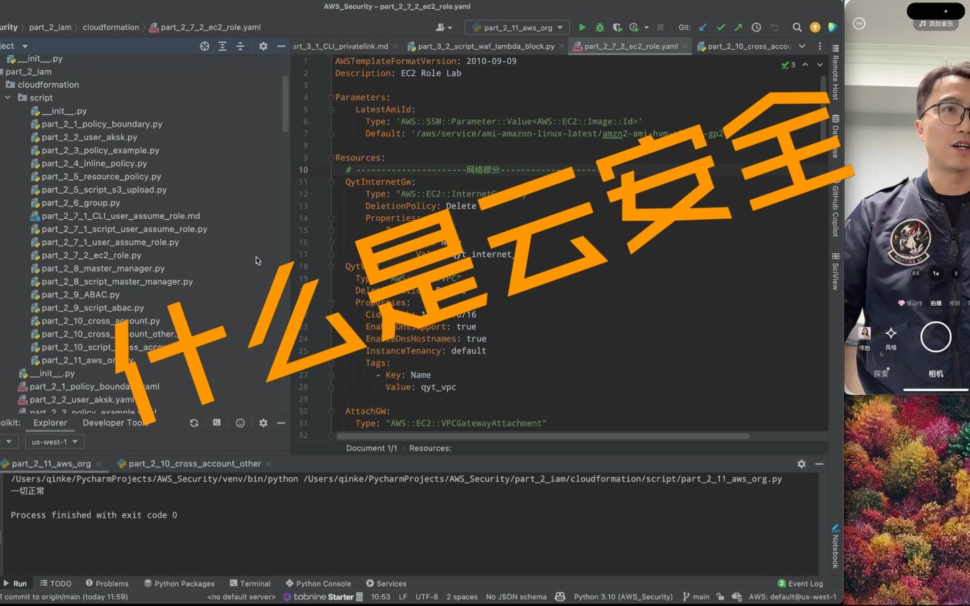Close the part_2_7_2_ec2_role.yaml tab

[685, 46]
